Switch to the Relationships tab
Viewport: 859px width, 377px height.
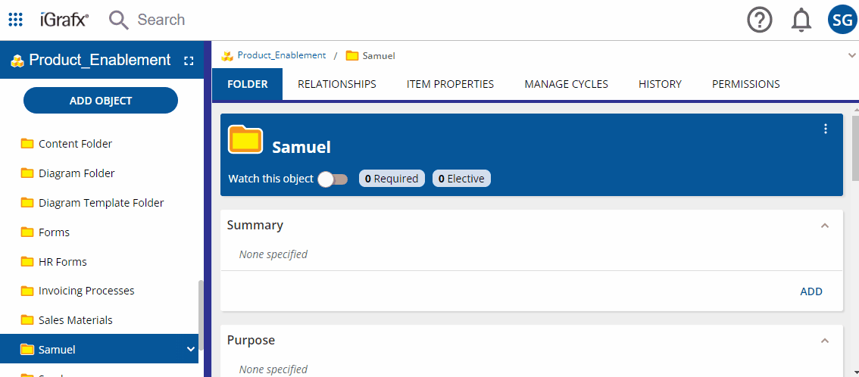(336, 84)
